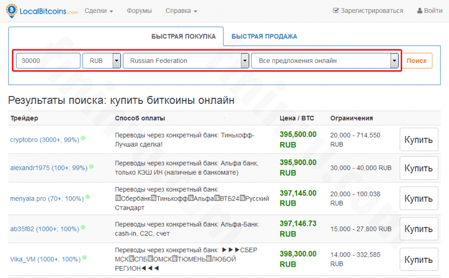Click ab35f82's green online indicator
The image size is (449, 278).
(x=83, y=227)
